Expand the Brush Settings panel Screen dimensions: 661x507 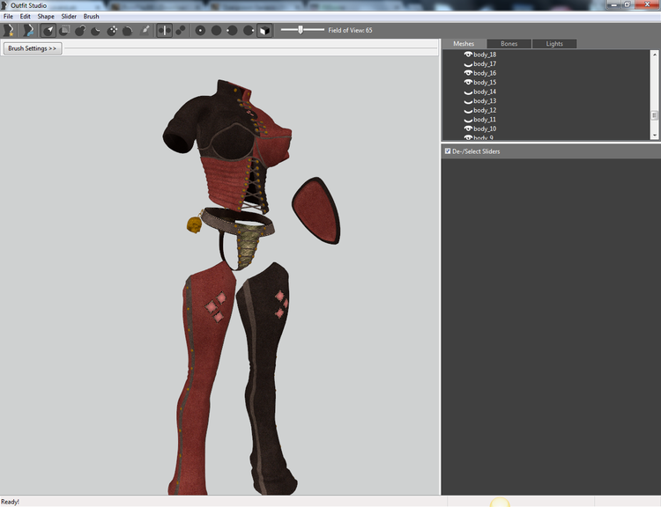point(33,48)
